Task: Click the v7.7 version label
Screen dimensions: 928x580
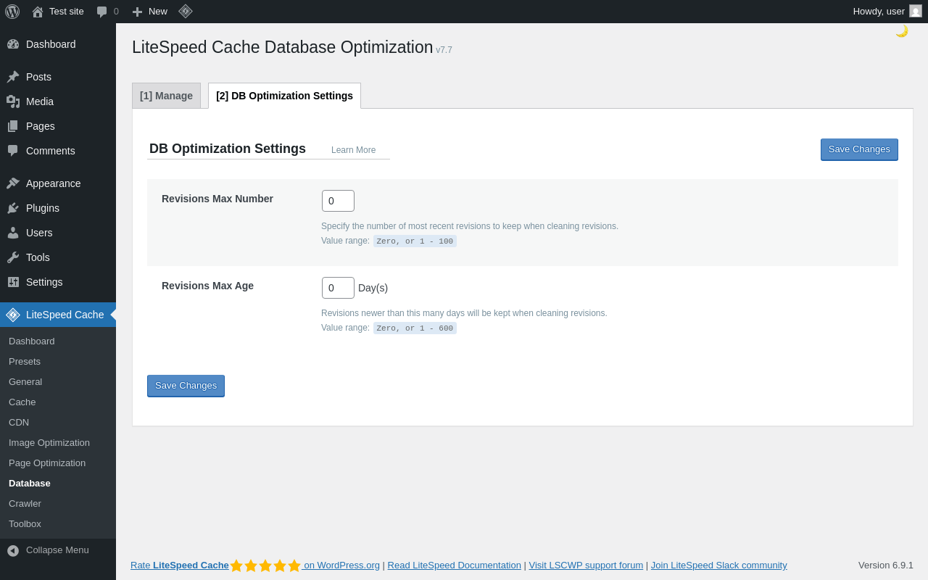Action: pyautogui.click(x=444, y=50)
